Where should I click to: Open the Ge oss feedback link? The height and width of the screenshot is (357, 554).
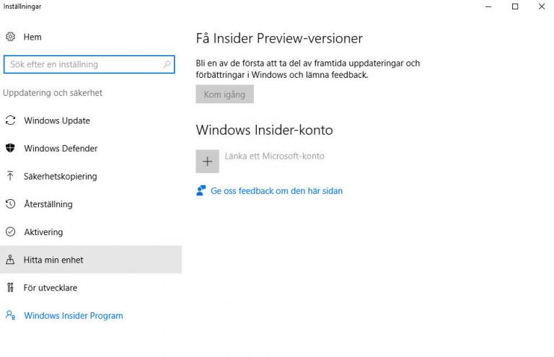click(x=276, y=191)
